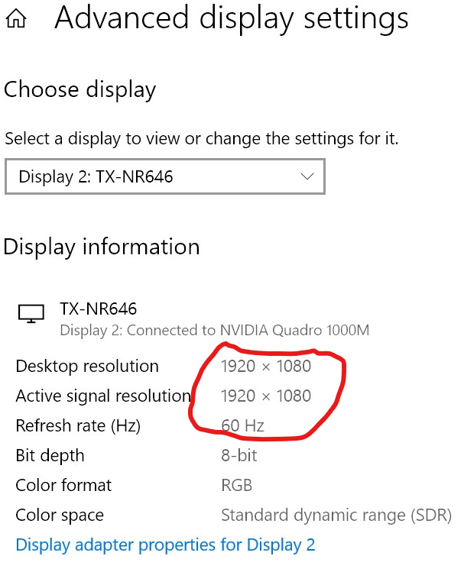Click the Desktop resolution label
This screenshot has width=464, height=572.
(87, 367)
